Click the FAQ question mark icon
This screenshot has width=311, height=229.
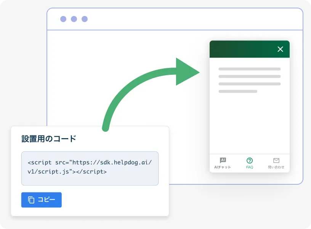coord(250,161)
